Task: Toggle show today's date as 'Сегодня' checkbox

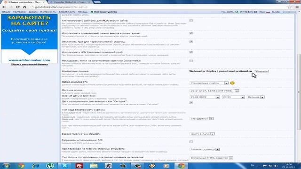Action: pos(191,103)
